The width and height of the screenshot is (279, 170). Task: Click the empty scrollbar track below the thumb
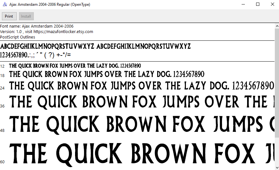277,151
